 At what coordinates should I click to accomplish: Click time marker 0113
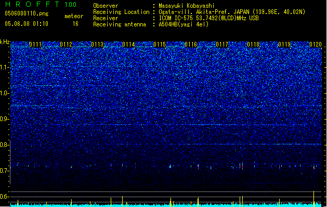click(97, 45)
